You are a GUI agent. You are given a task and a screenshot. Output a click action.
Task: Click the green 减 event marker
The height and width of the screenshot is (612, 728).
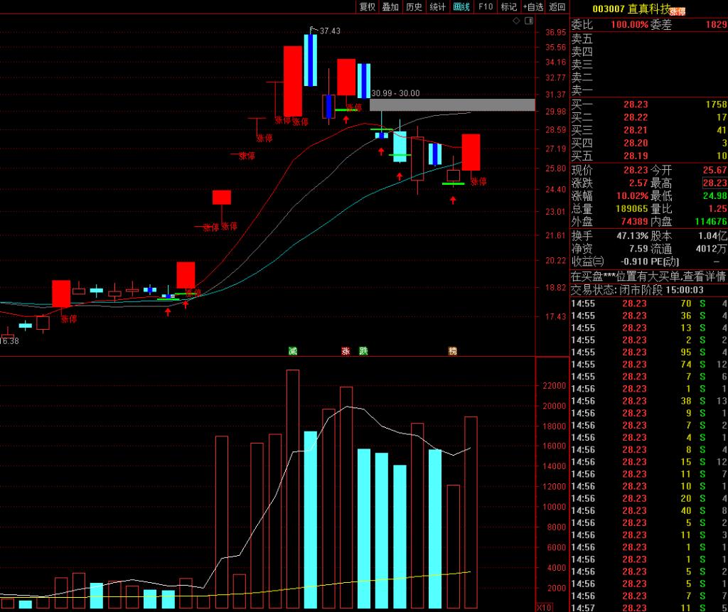tap(292, 351)
